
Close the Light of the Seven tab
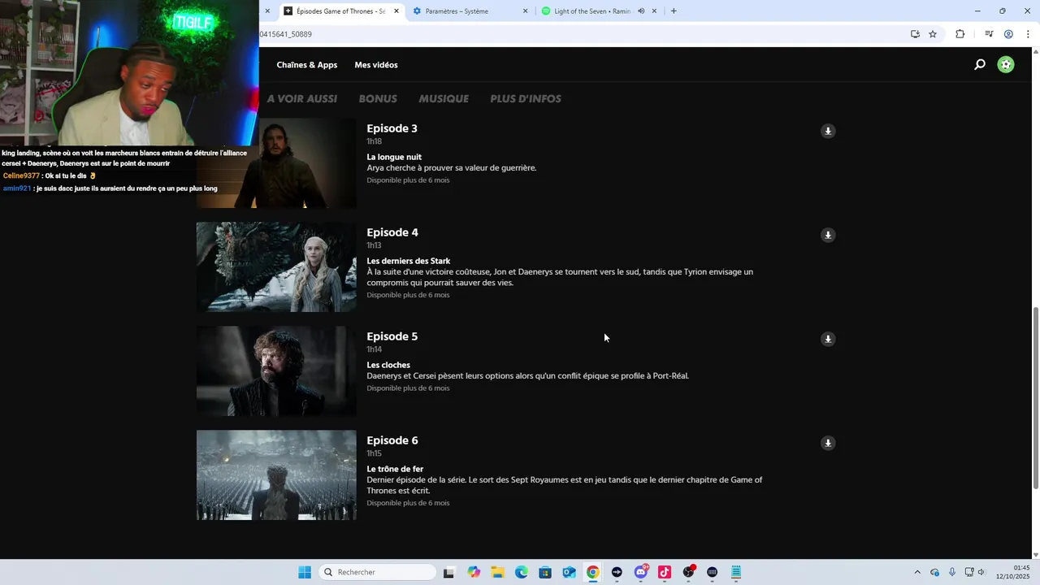[x=654, y=11]
